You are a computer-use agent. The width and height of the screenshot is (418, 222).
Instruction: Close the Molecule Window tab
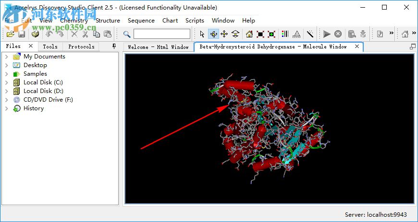coord(357,47)
